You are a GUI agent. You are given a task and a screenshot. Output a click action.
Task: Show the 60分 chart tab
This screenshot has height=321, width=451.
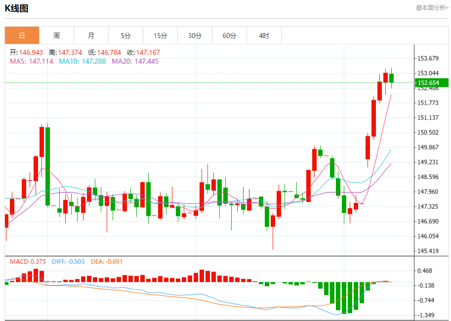click(x=229, y=36)
